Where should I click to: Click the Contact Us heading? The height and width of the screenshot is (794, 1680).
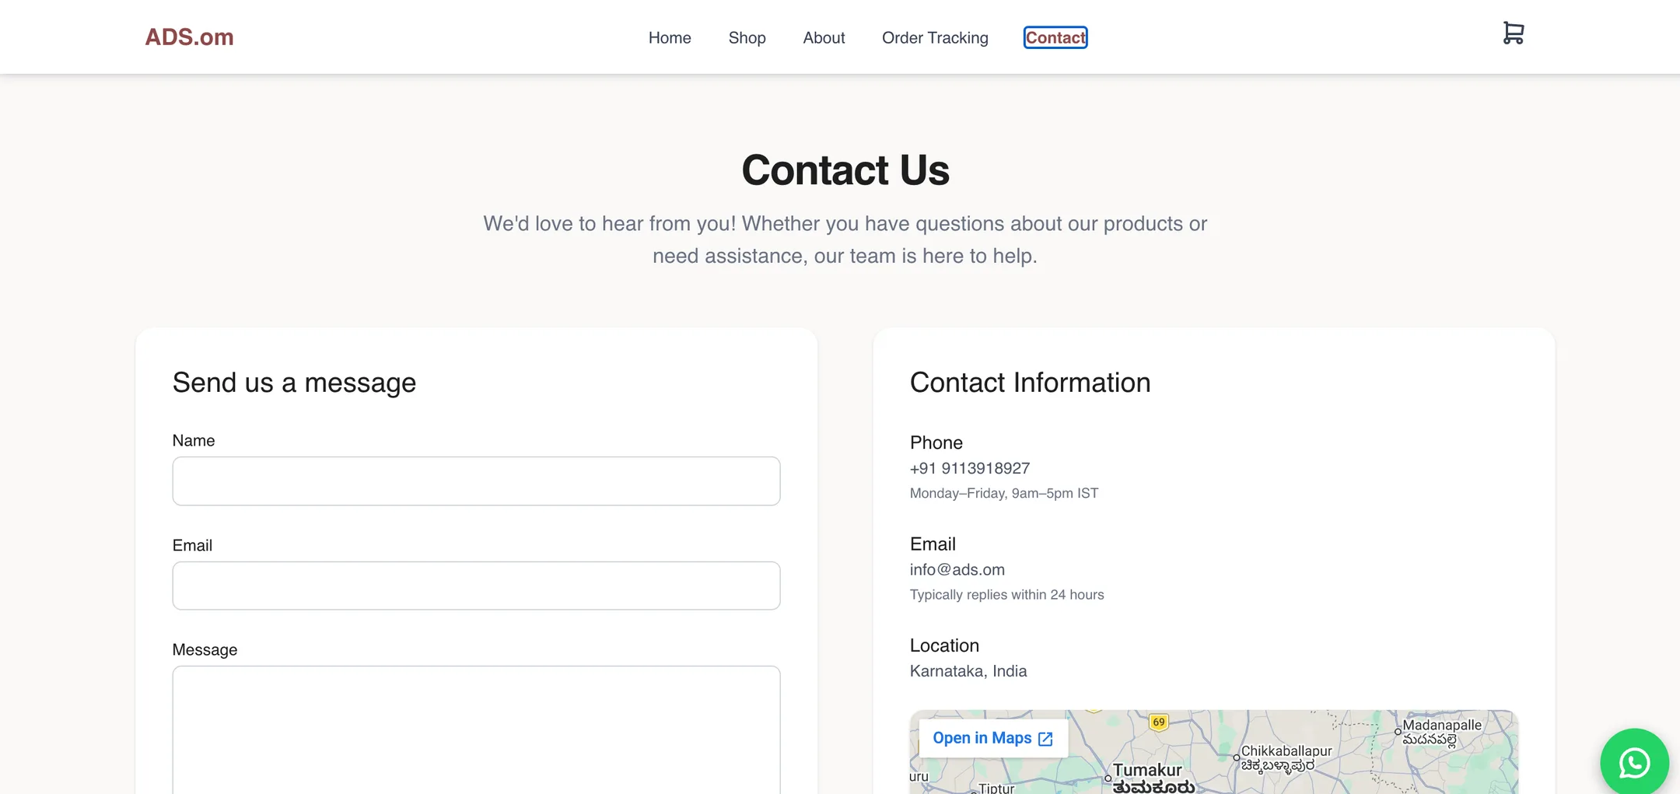pyautogui.click(x=845, y=170)
